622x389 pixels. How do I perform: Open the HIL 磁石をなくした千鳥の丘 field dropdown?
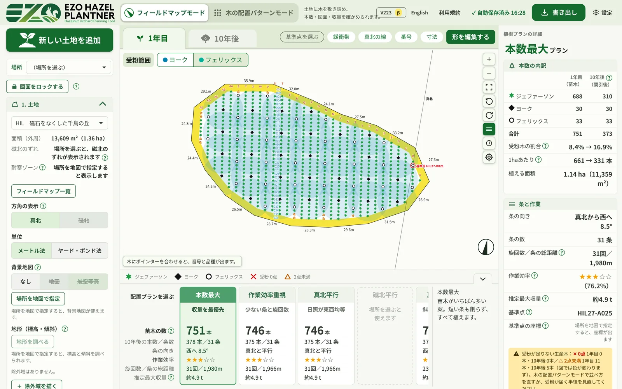pos(59,123)
